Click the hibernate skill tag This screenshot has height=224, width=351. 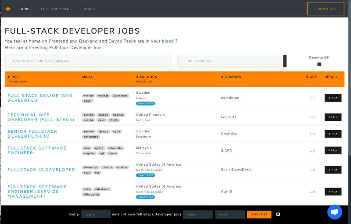115,148
